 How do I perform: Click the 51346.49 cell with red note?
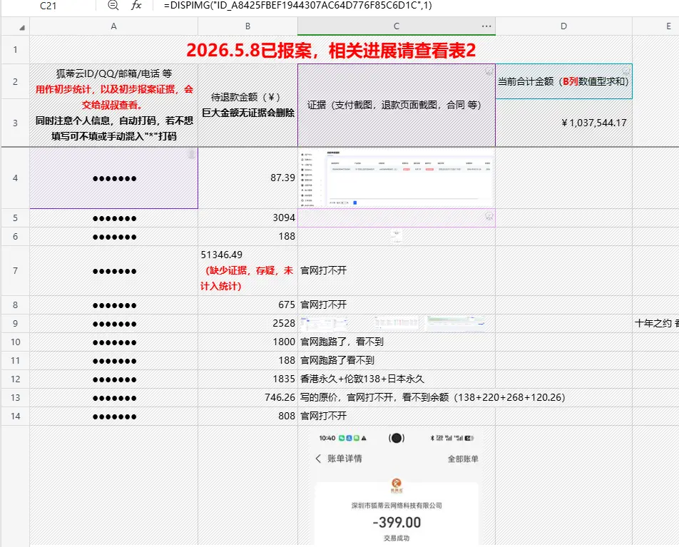pyautogui.click(x=247, y=271)
